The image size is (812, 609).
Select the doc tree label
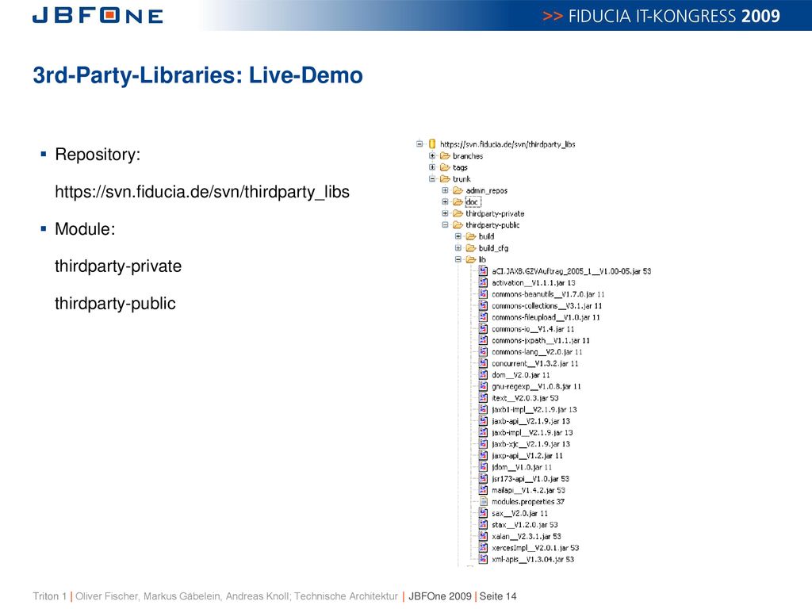(473, 202)
